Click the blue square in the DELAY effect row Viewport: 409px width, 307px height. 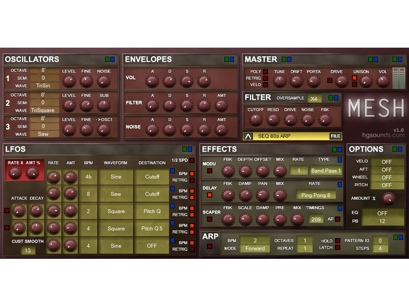340,184
